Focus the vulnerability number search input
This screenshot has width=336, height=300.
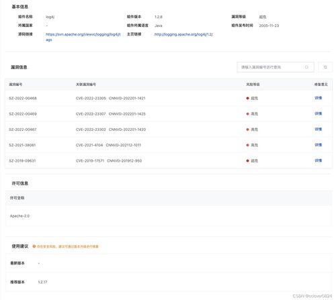276,67
